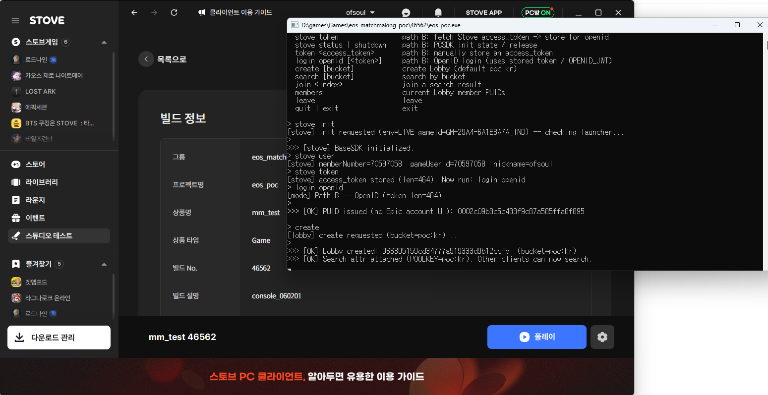Click the 스토브게임 S icon

point(16,42)
